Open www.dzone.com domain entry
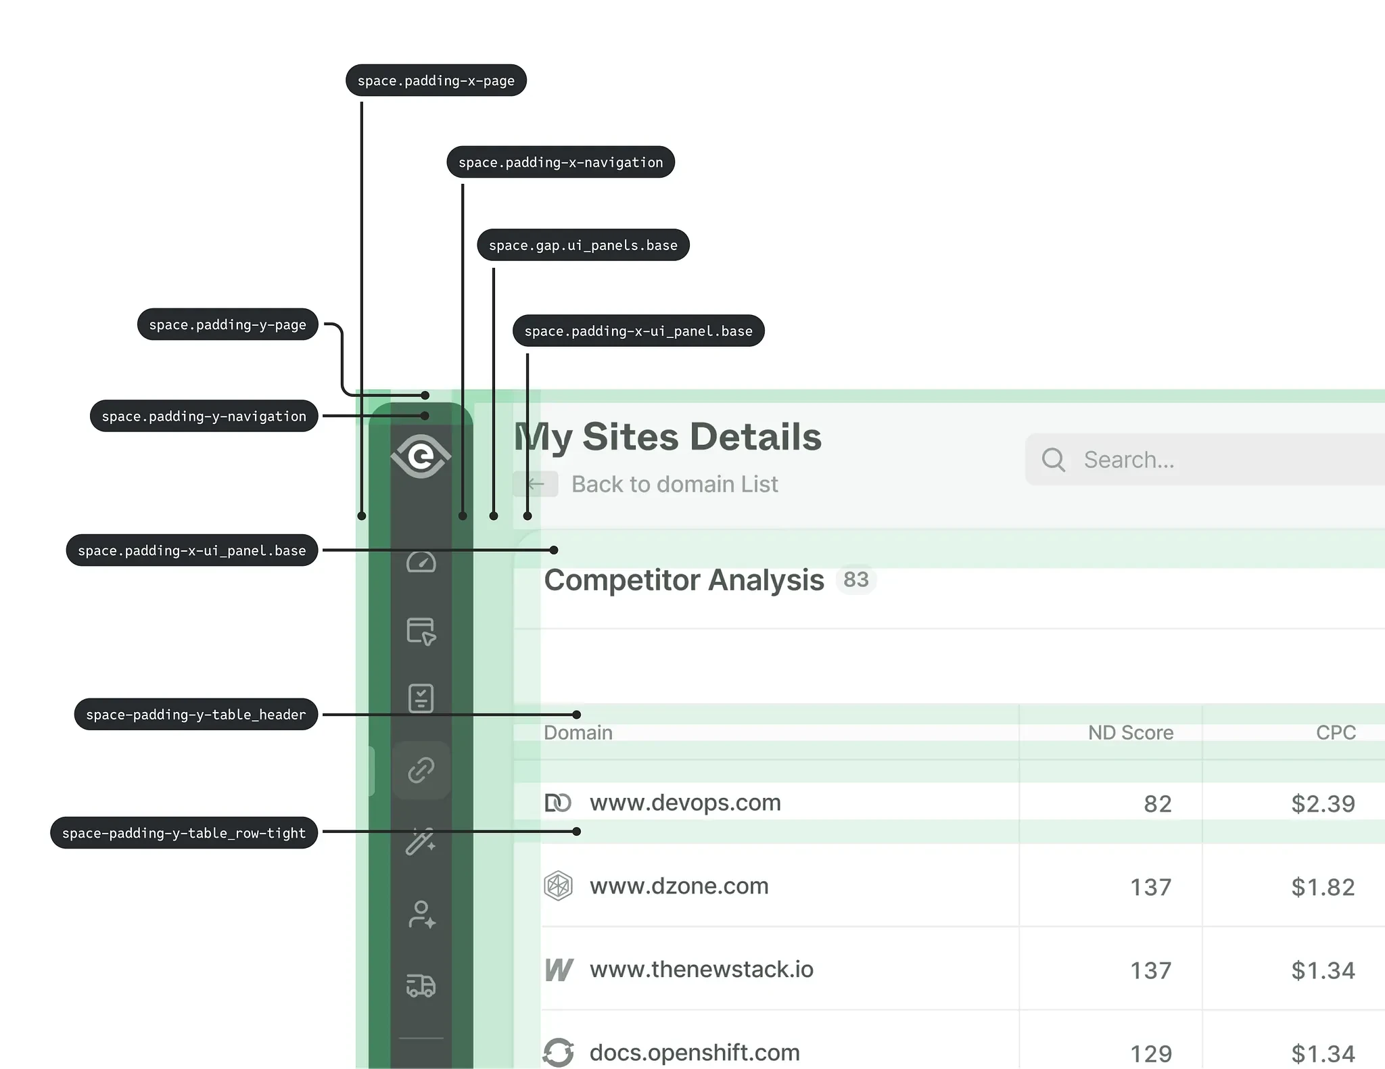Viewport: 1385px width, 1069px height. [x=679, y=886]
